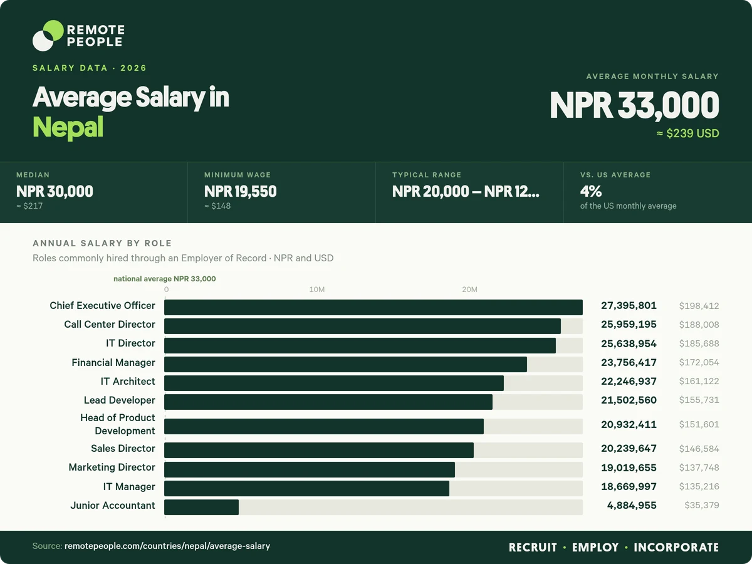
Task: Click the 4,884,955 NPR value
Action: [632, 505]
